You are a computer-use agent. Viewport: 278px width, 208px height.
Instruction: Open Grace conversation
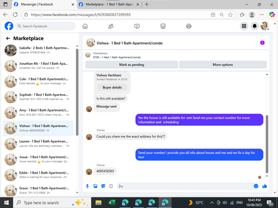point(38,190)
